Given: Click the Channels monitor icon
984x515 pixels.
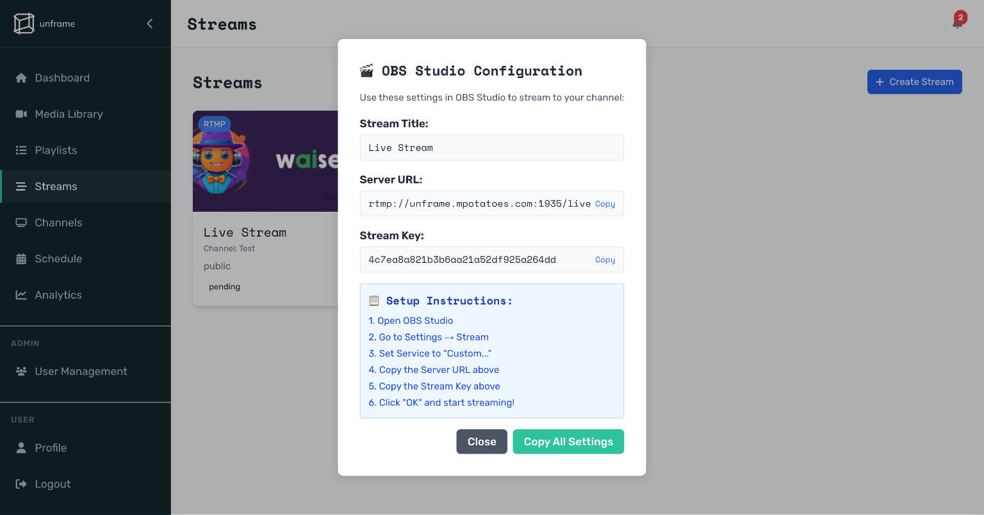Looking at the screenshot, I should [x=21, y=223].
